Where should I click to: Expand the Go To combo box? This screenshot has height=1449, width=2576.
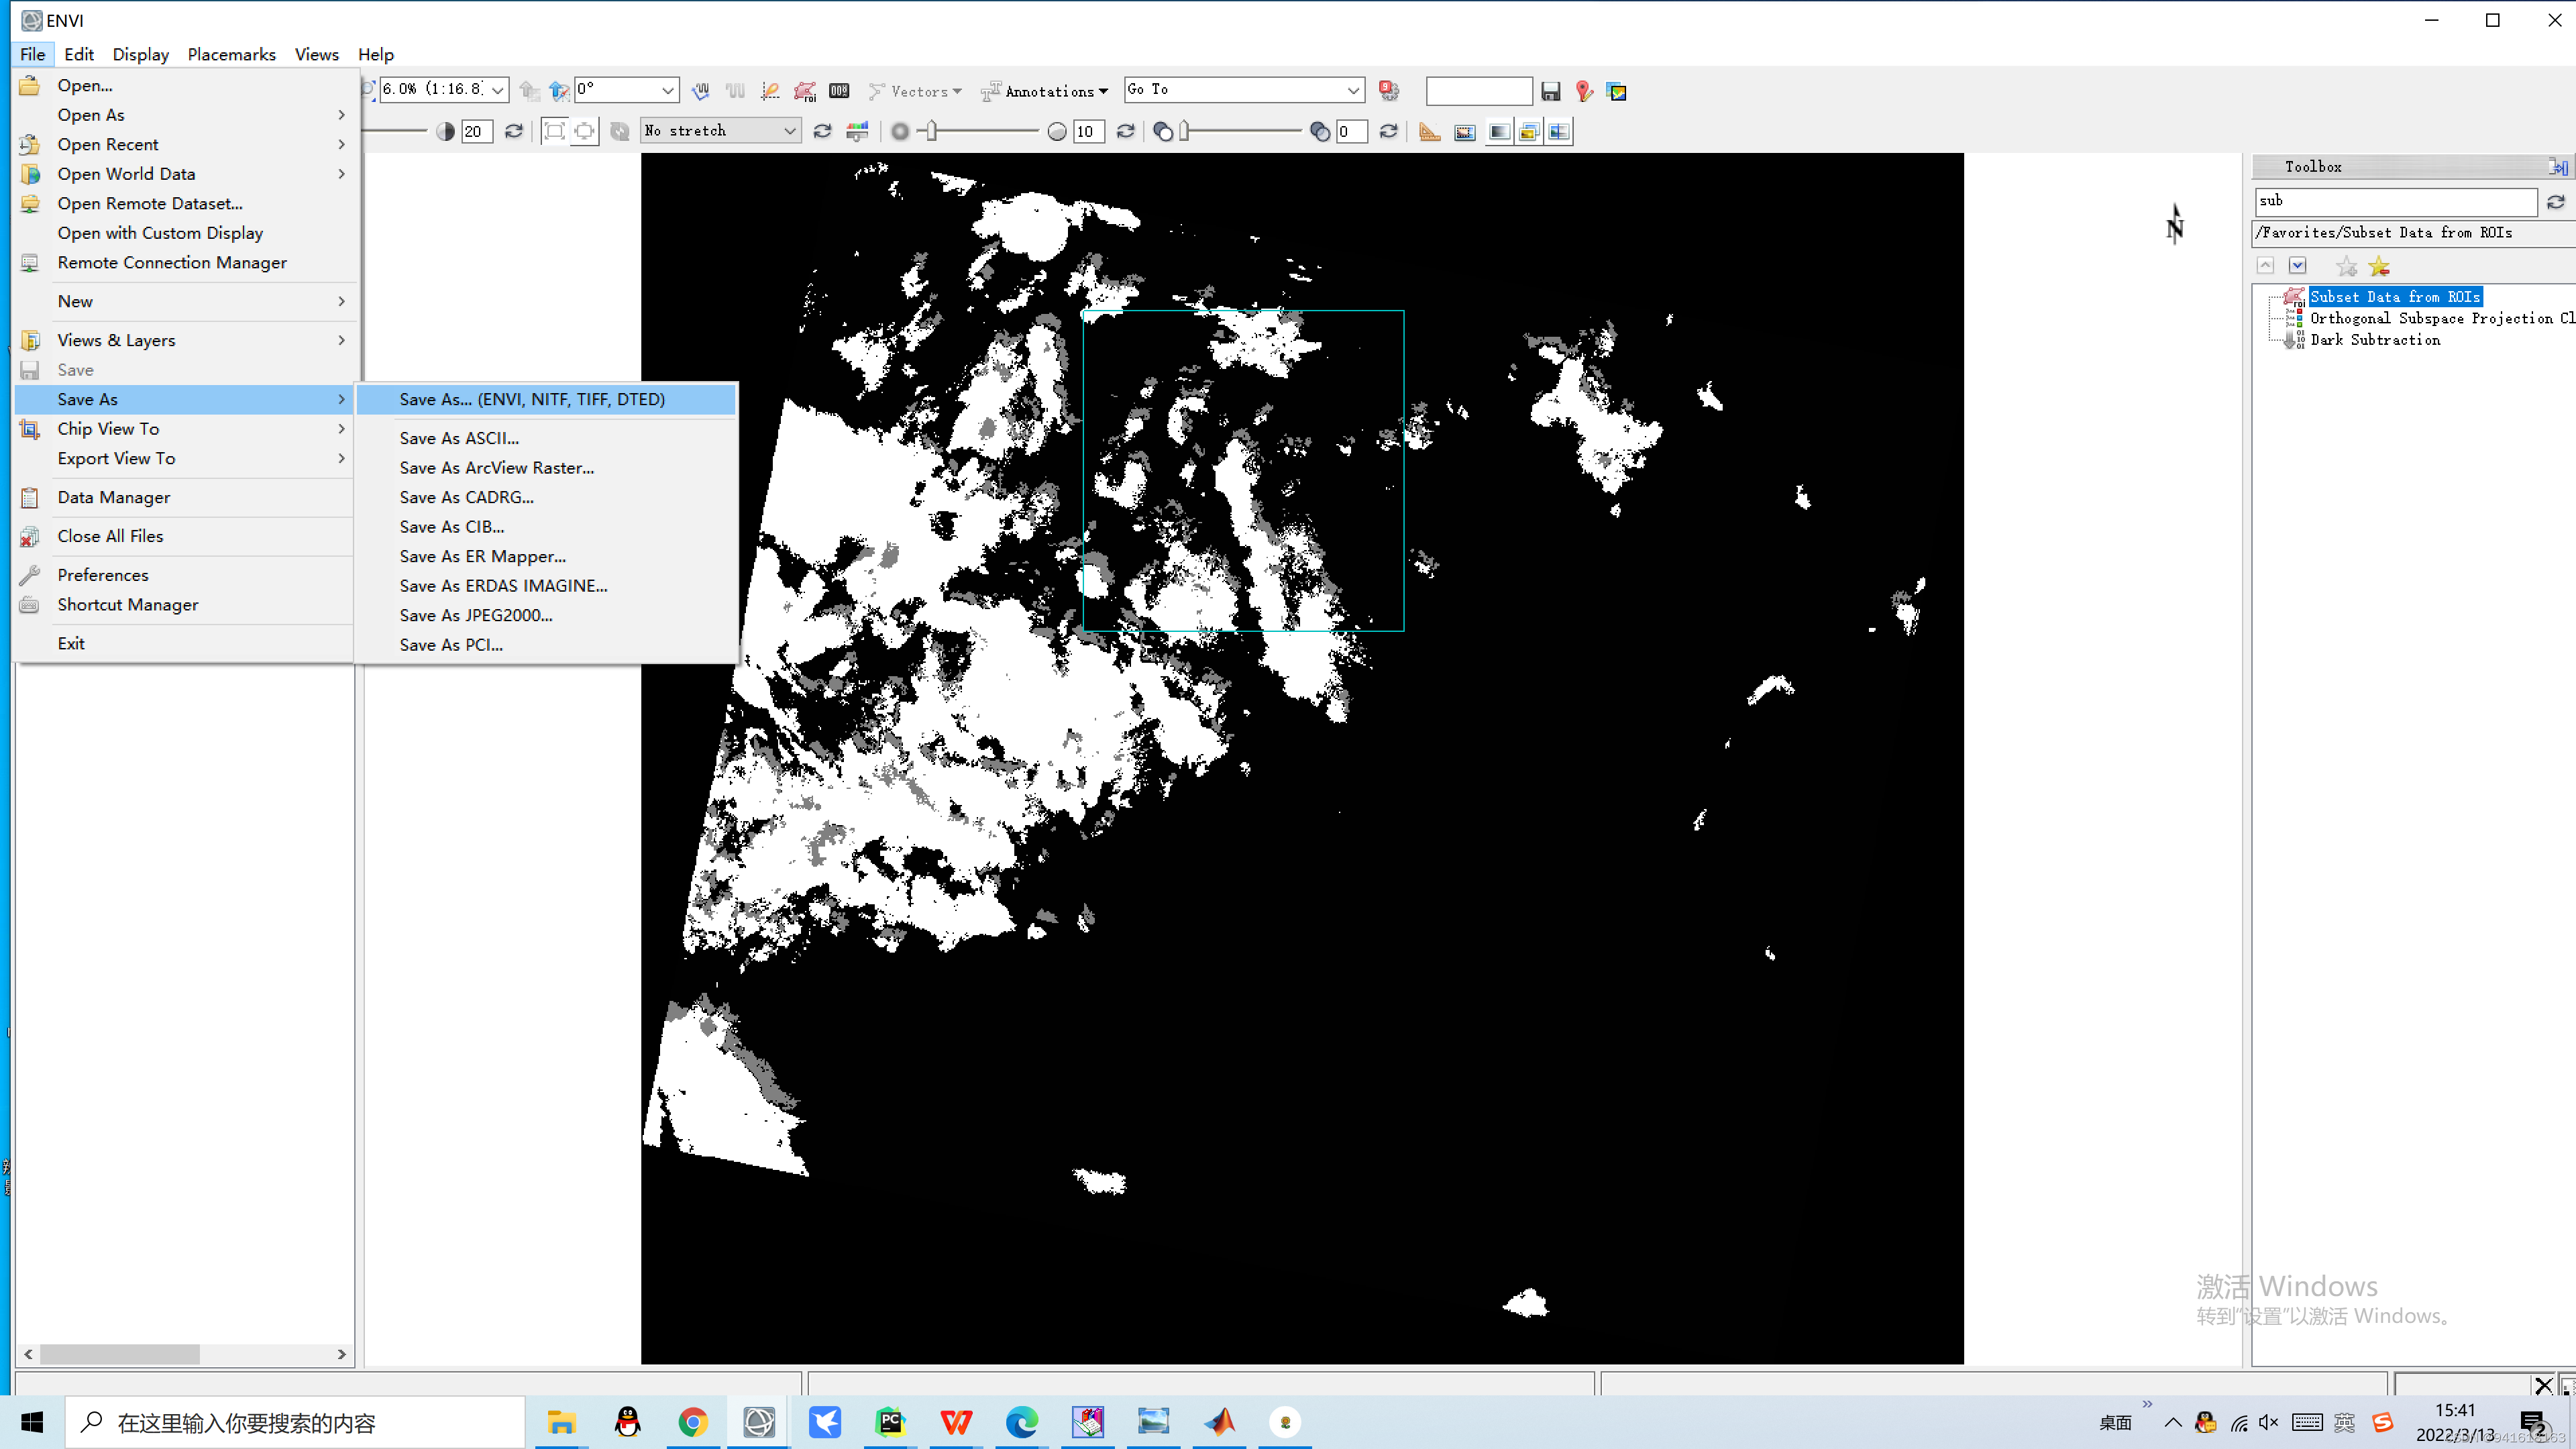[x=1352, y=90]
